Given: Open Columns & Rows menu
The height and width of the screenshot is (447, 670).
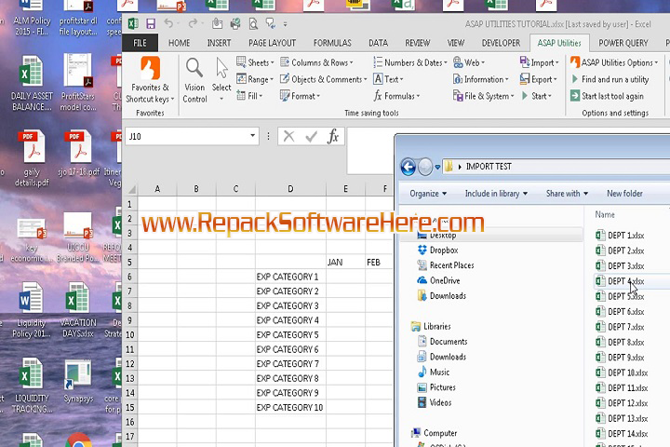Looking at the screenshot, I should (x=316, y=62).
